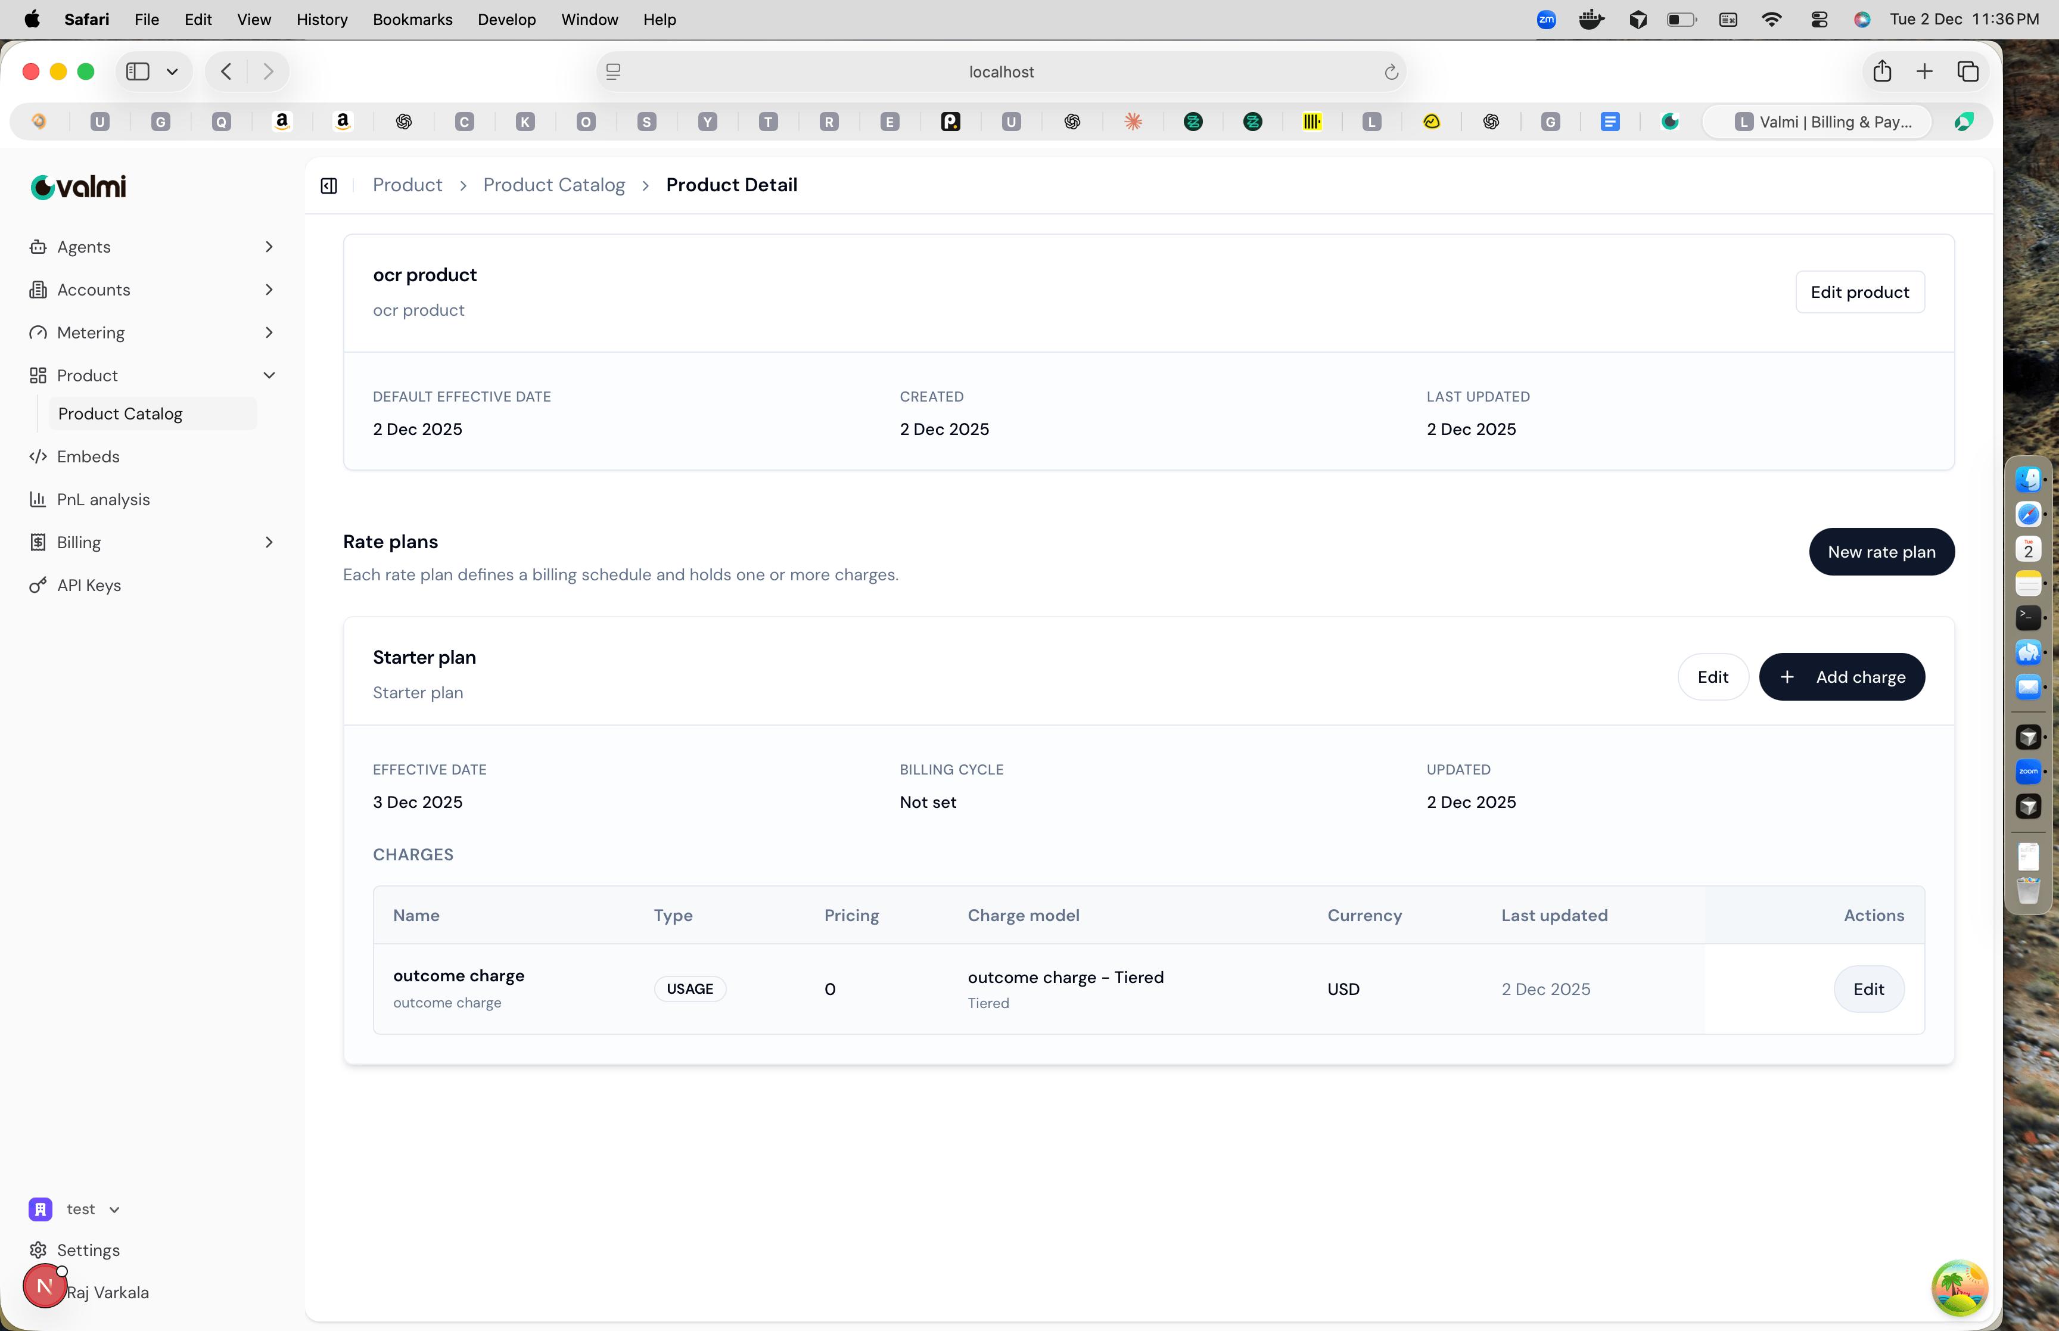Click the Wi-Fi status icon

click(x=1771, y=20)
